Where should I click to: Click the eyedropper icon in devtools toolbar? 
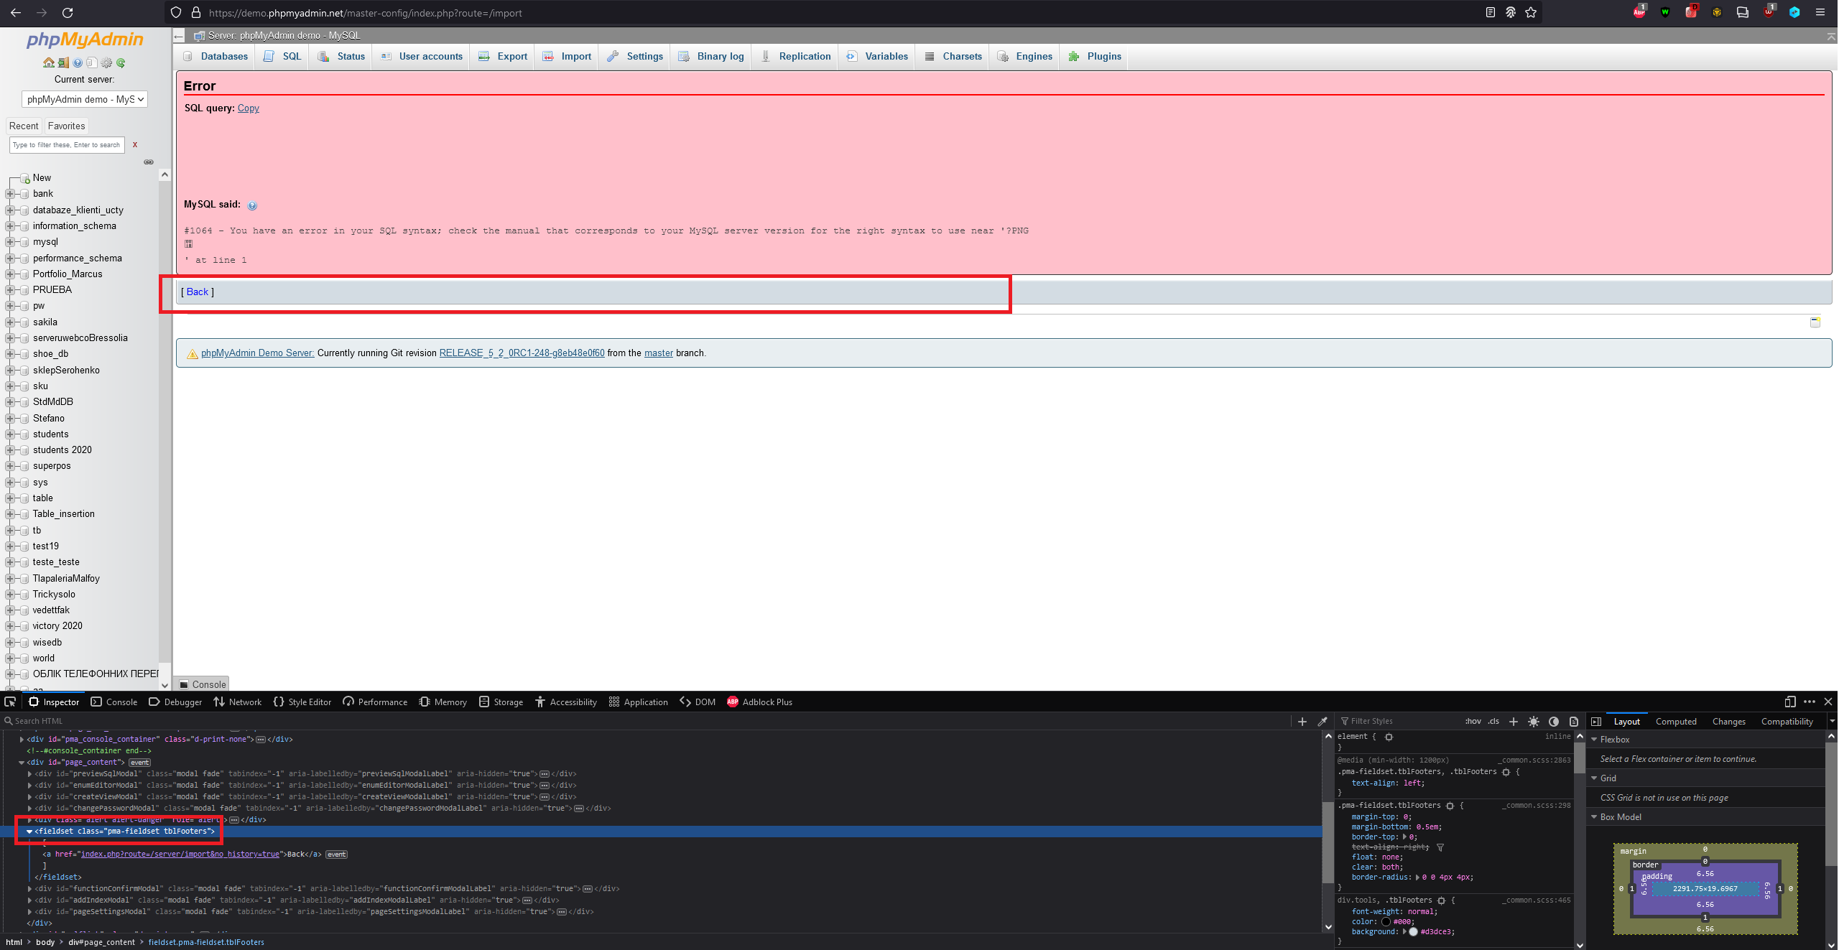1322,721
